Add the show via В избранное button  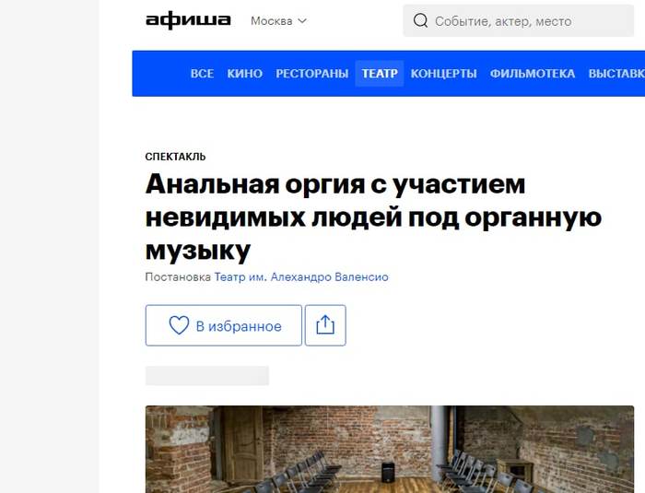point(223,325)
